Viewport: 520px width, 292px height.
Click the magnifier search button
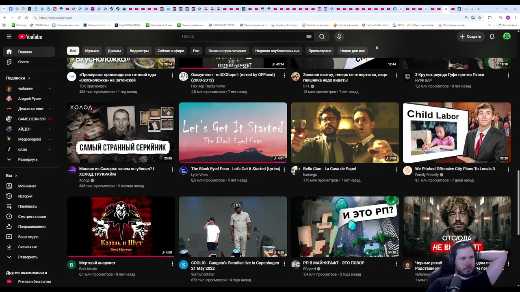pos(322,36)
